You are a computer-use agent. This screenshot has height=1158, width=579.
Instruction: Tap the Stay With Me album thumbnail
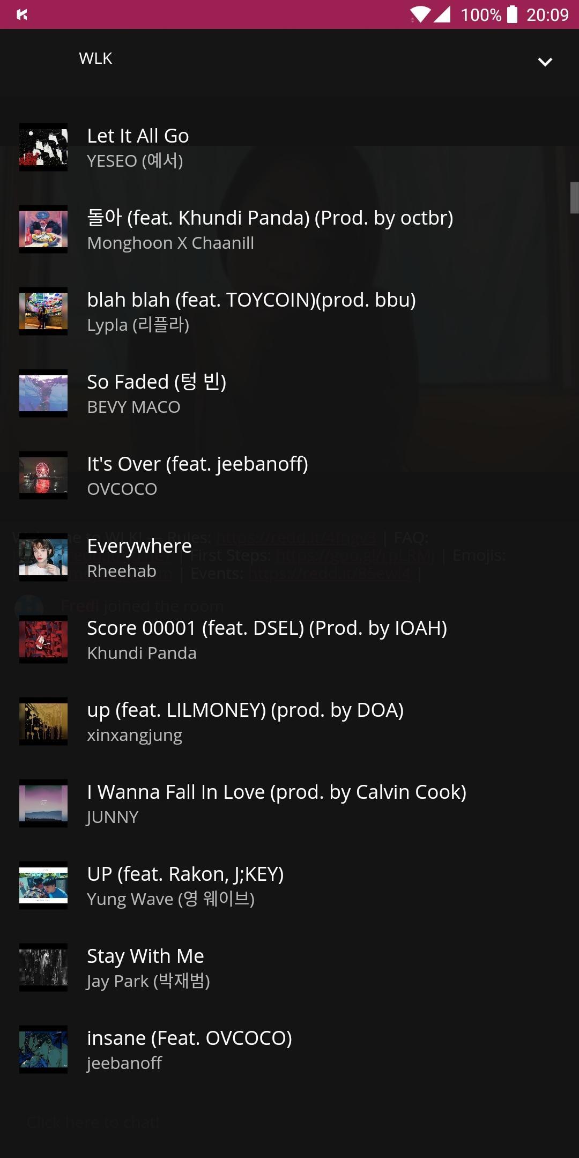(x=43, y=967)
